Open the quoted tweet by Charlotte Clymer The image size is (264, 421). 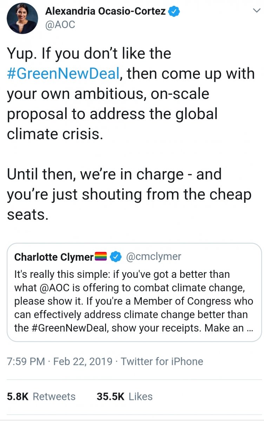click(x=134, y=292)
